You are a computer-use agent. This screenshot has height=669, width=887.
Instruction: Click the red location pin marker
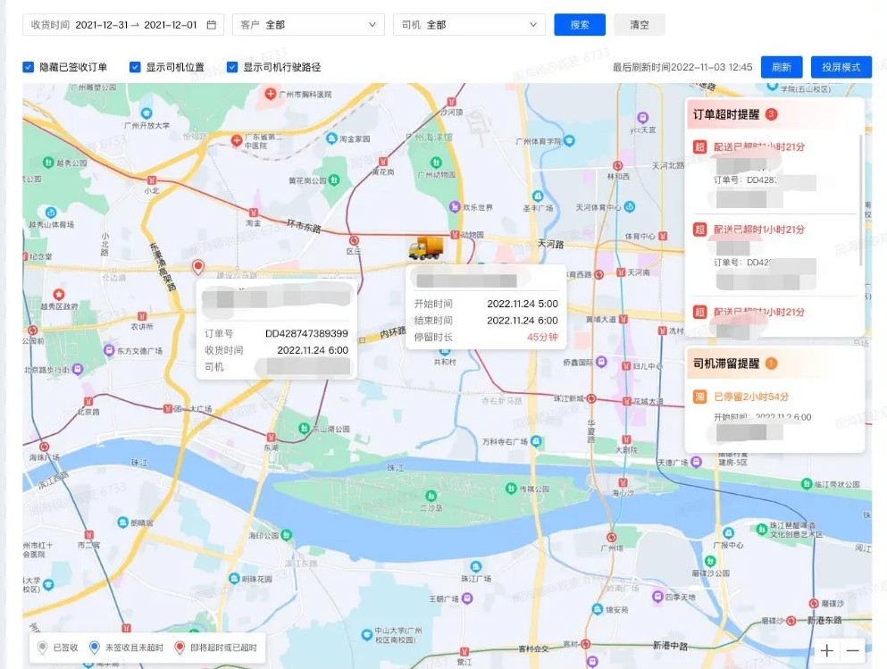[198, 267]
